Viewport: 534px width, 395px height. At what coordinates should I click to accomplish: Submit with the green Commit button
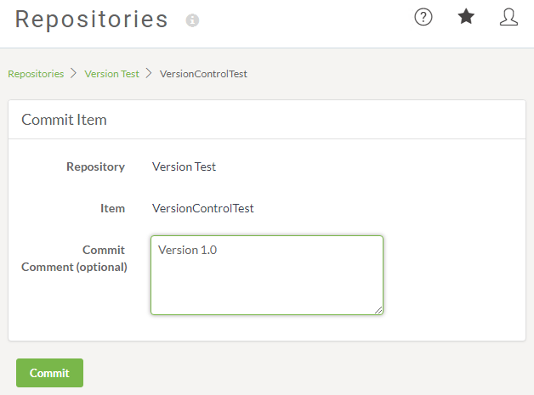(x=49, y=373)
